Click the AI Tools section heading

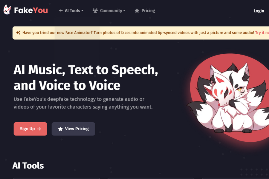pos(28,166)
